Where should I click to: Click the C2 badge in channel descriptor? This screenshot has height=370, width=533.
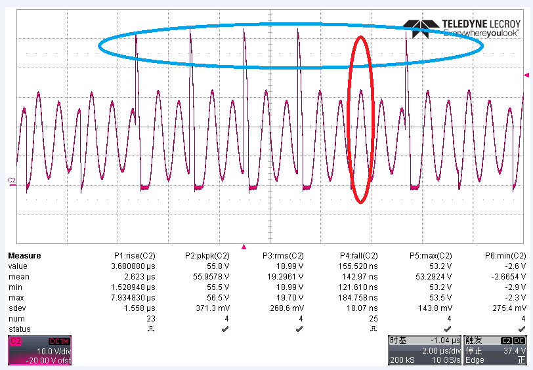[x=16, y=341]
